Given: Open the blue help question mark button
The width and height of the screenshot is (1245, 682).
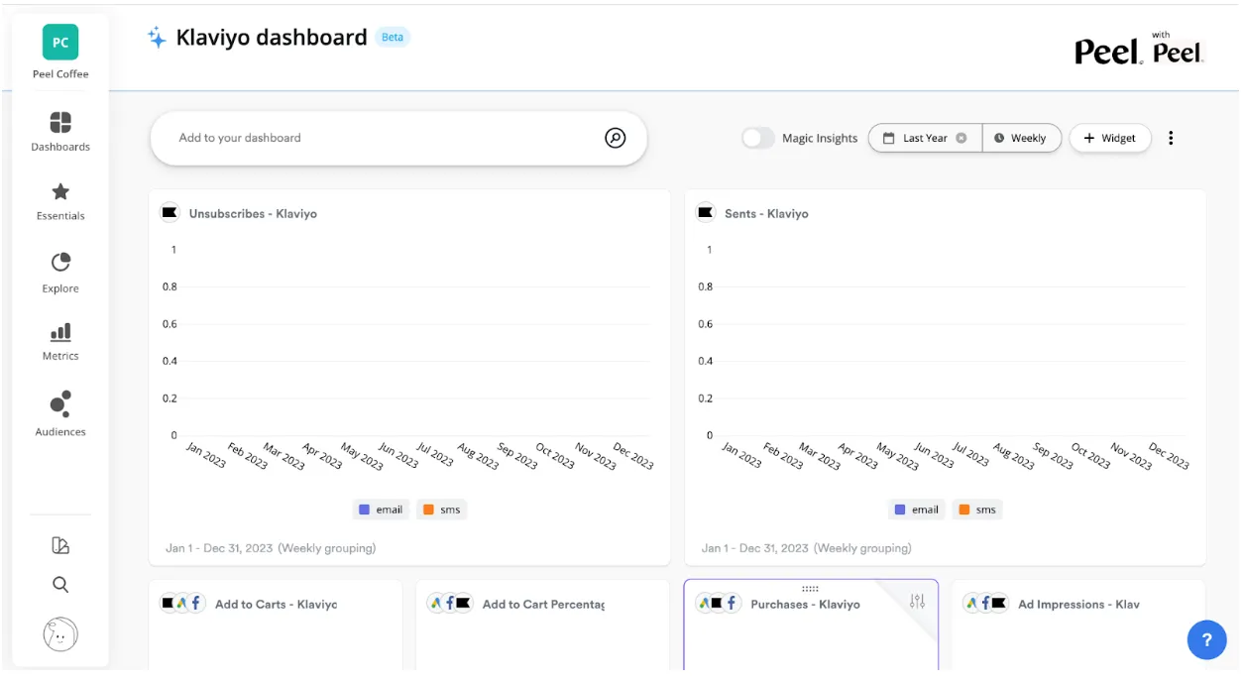Looking at the screenshot, I should pyautogui.click(x=1206, y=639).
